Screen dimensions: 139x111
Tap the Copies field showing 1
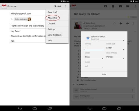point(94,48)
